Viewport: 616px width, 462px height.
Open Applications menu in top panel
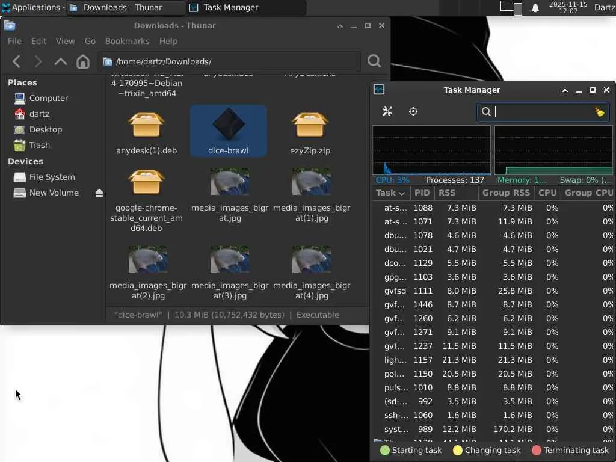tap(32, 7)
